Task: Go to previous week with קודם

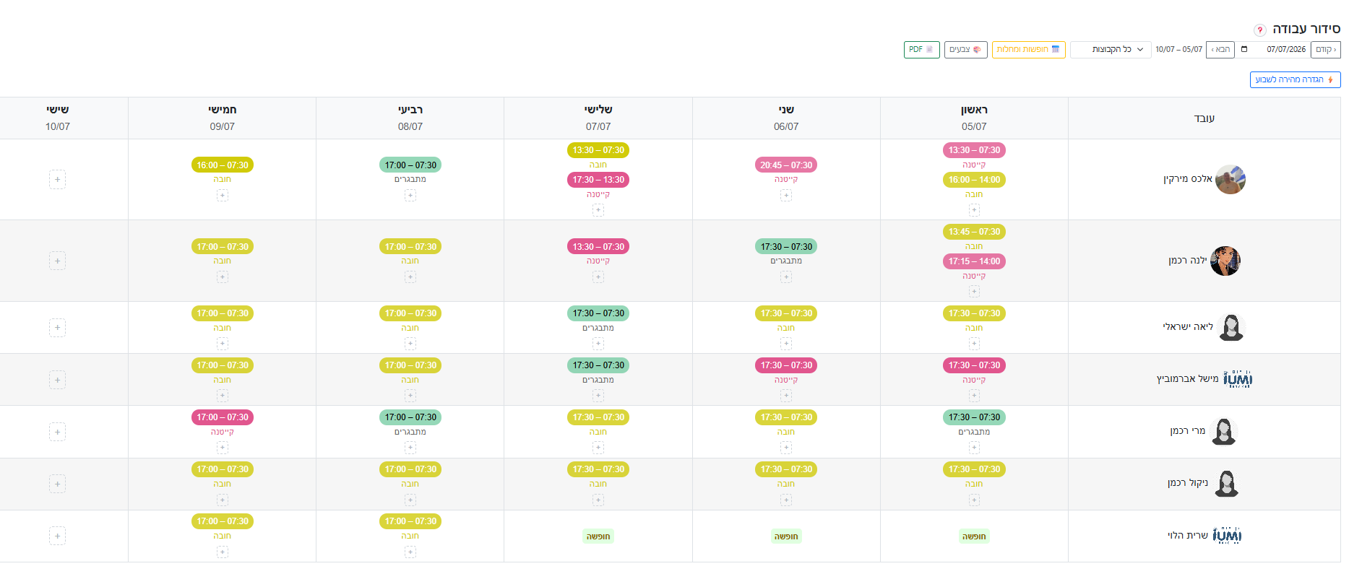Action: click(x=1325, y=50)
